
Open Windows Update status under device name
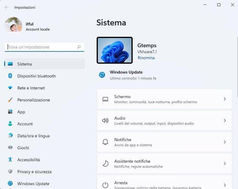click(x=127, y=75)
